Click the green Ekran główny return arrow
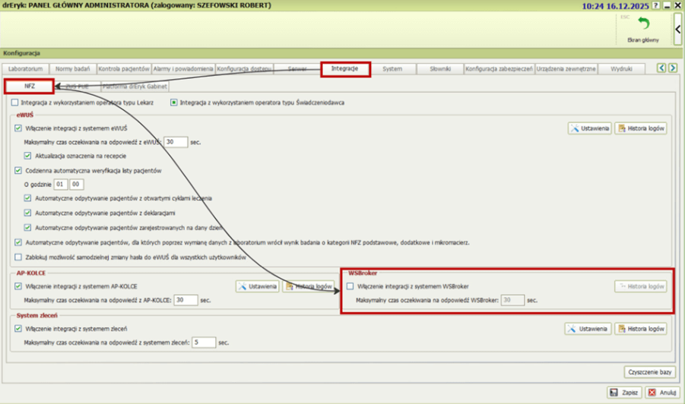 click(642, 26)
